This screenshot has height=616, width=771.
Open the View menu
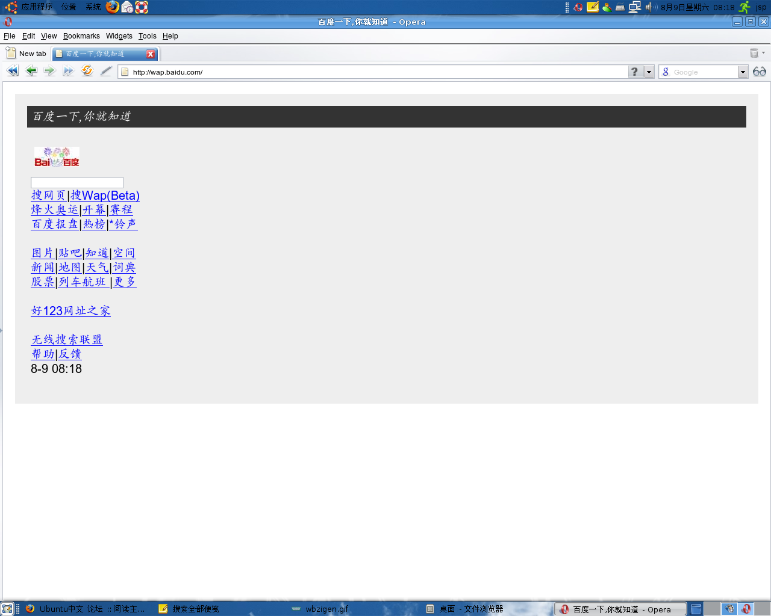pyautogui.click(x=49, y=36)
